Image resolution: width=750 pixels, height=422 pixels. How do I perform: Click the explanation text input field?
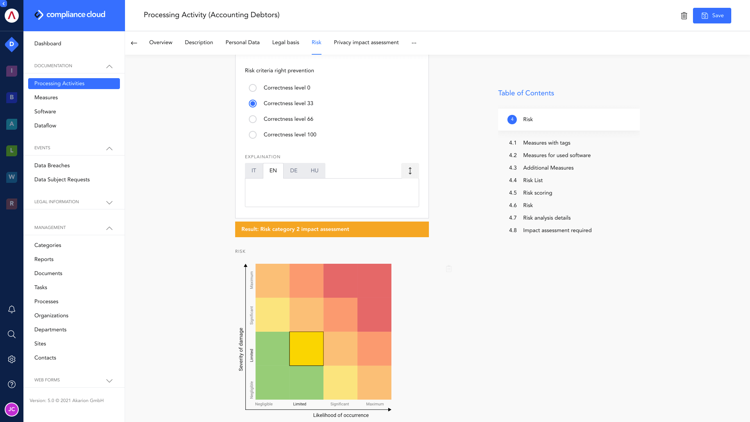point(332,193)
